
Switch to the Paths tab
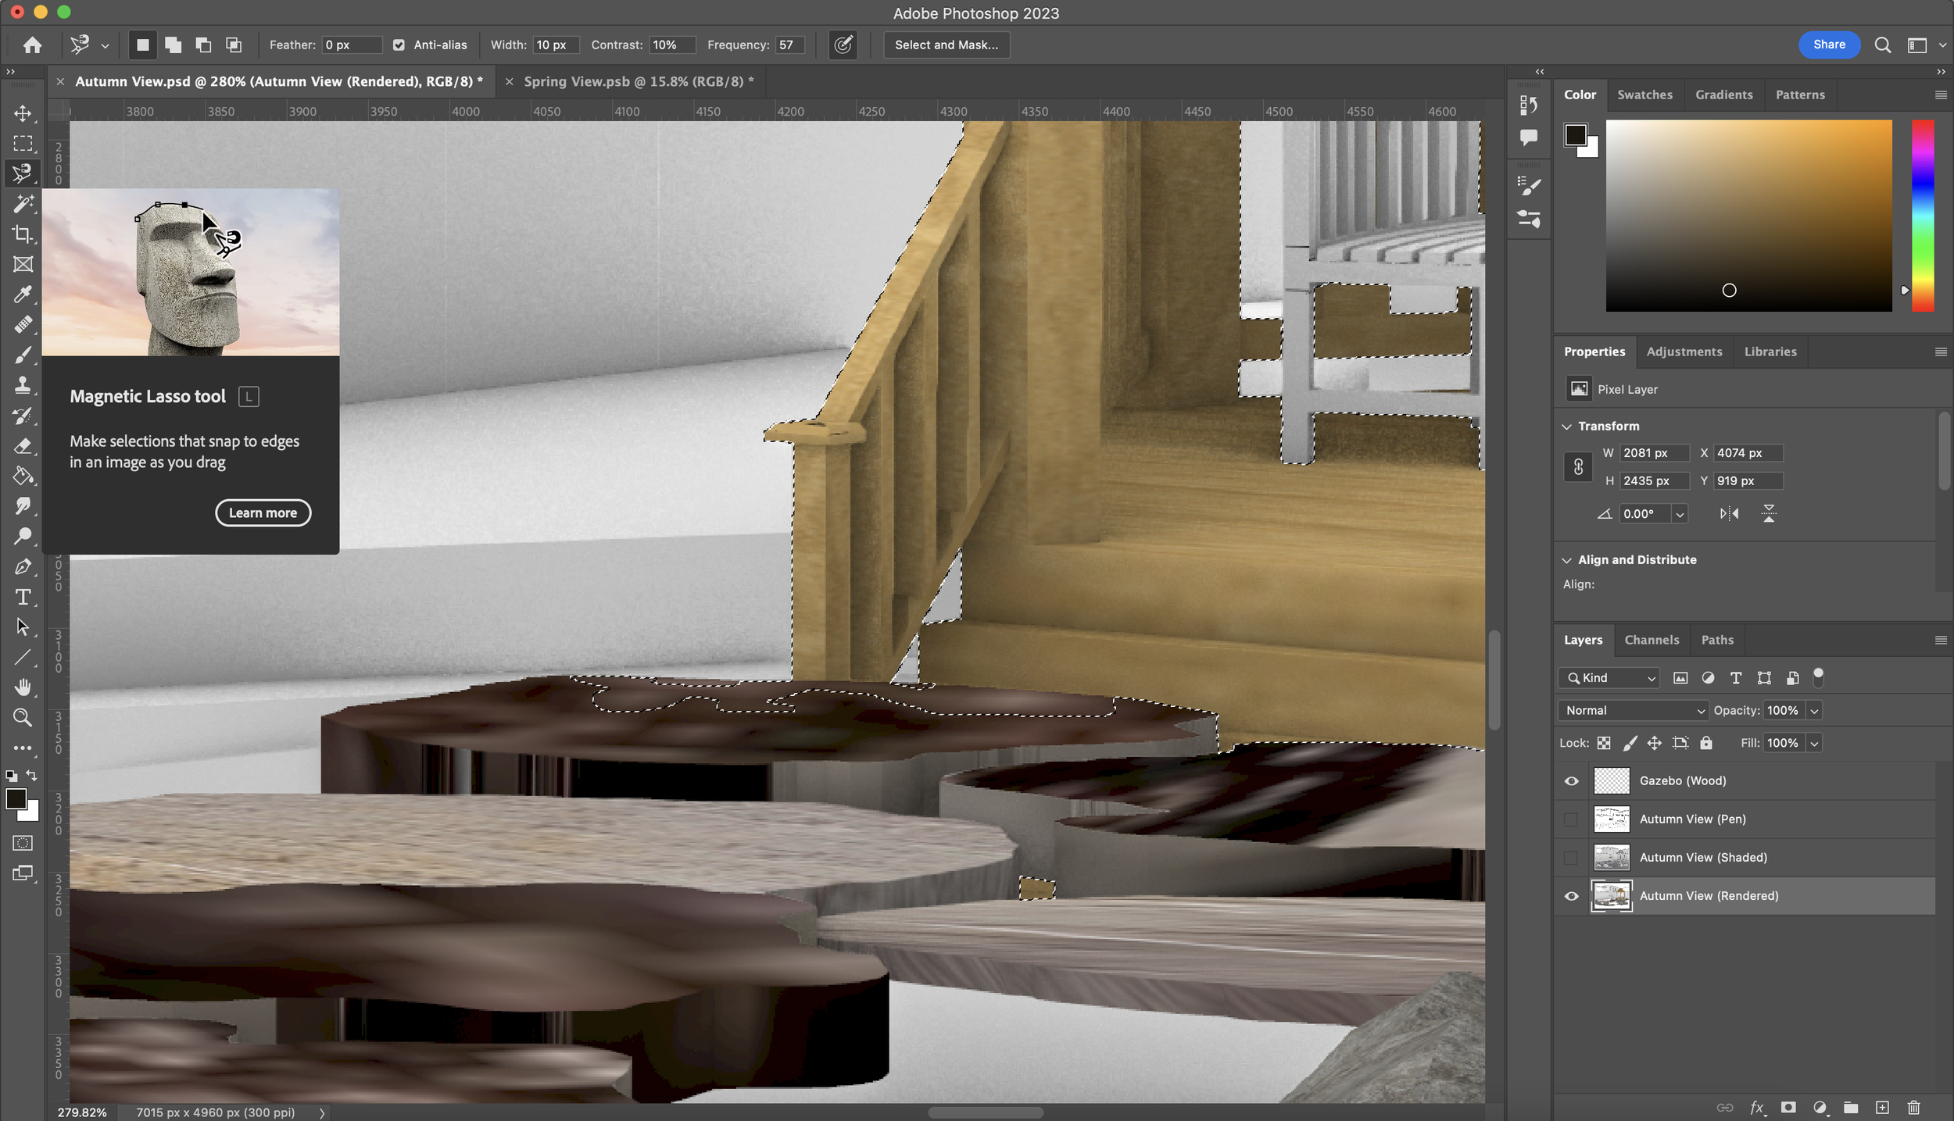[x=1716, y=640]
